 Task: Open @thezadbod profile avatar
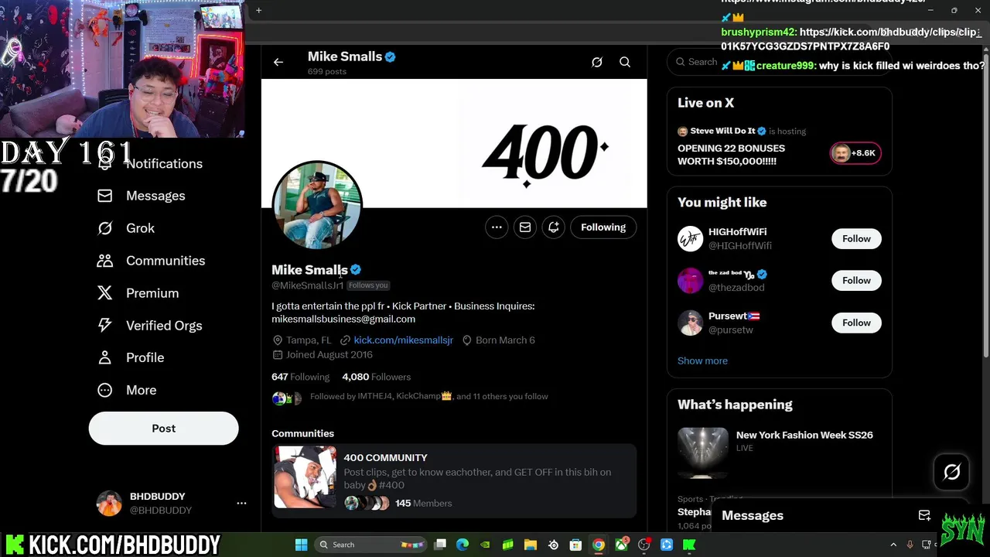point(690,281)
